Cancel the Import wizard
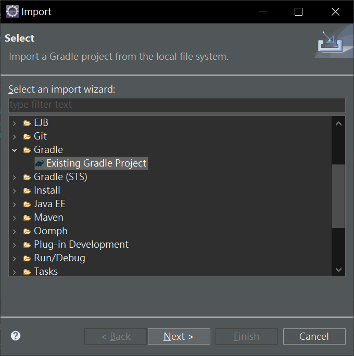Viewport: 354px width, 356px height. click(x=314, y=336)
